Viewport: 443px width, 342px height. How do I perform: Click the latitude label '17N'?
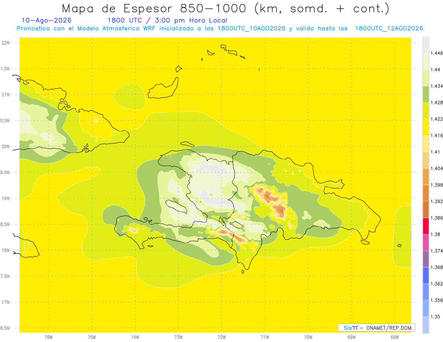click(6, 302)
